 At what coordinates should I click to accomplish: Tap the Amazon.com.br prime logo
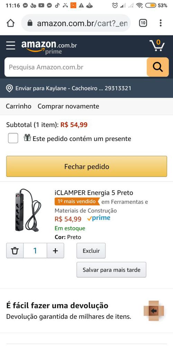(x=49, y=47)
